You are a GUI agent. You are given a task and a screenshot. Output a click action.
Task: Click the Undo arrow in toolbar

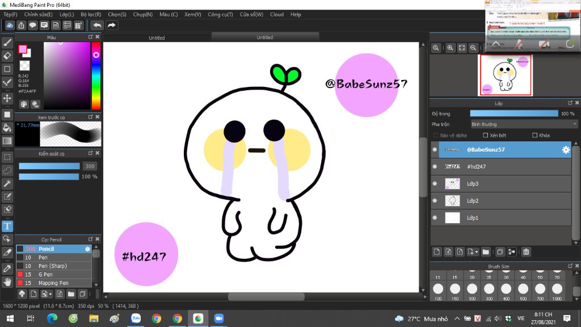[97, 25]
